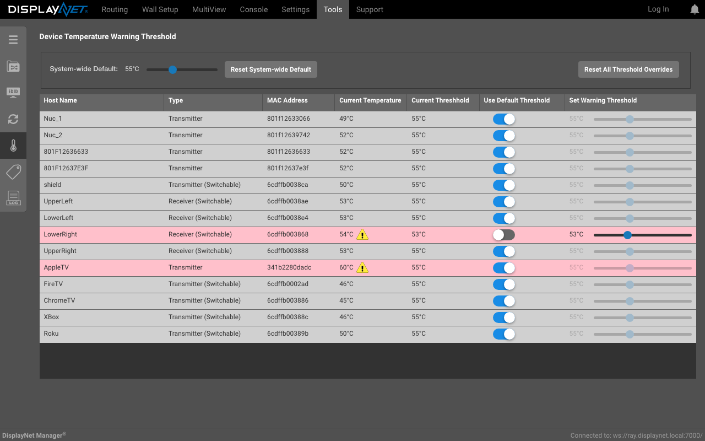Screen dimensions: 705x441
Task: Open the LOG file icon
Action: click(13, 198)
